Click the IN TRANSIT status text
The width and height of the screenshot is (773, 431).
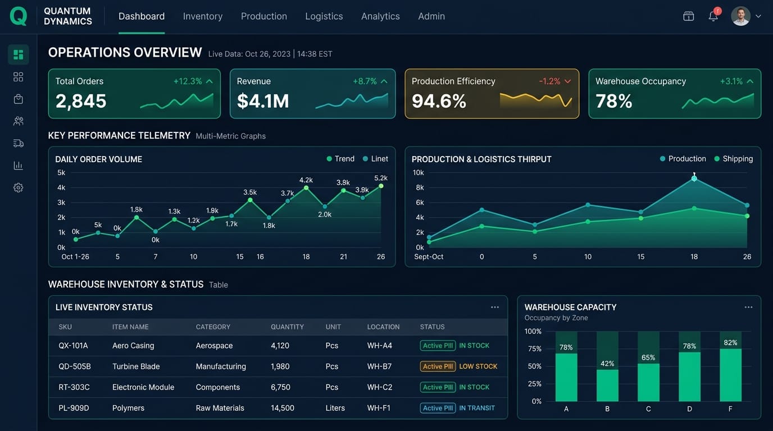[477, 408]
